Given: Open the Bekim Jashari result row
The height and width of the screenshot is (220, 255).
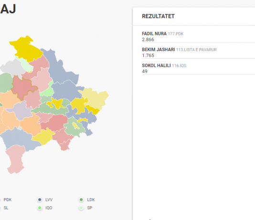Looking at the screenshot, I should (198, 52).
